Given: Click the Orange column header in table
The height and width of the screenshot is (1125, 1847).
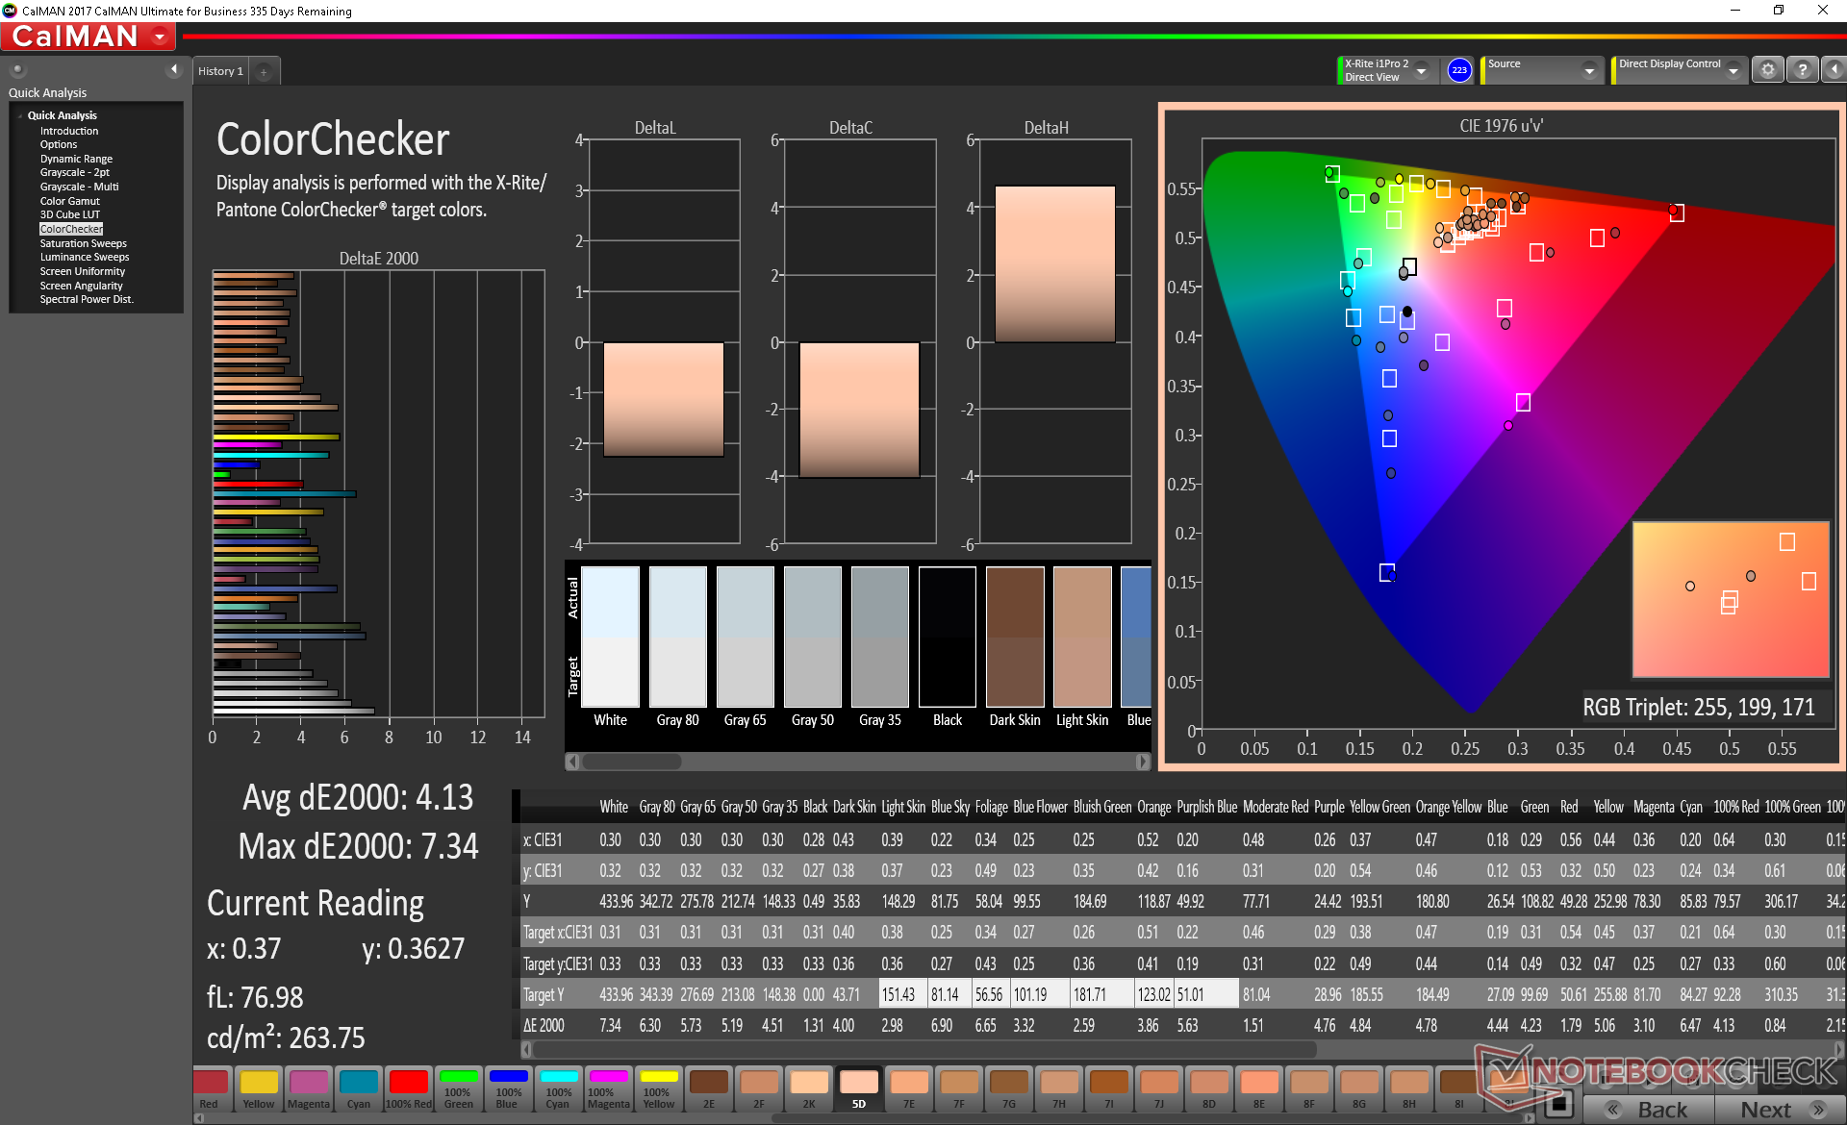Looking at the screenshot, I should tap(1153, 808).
